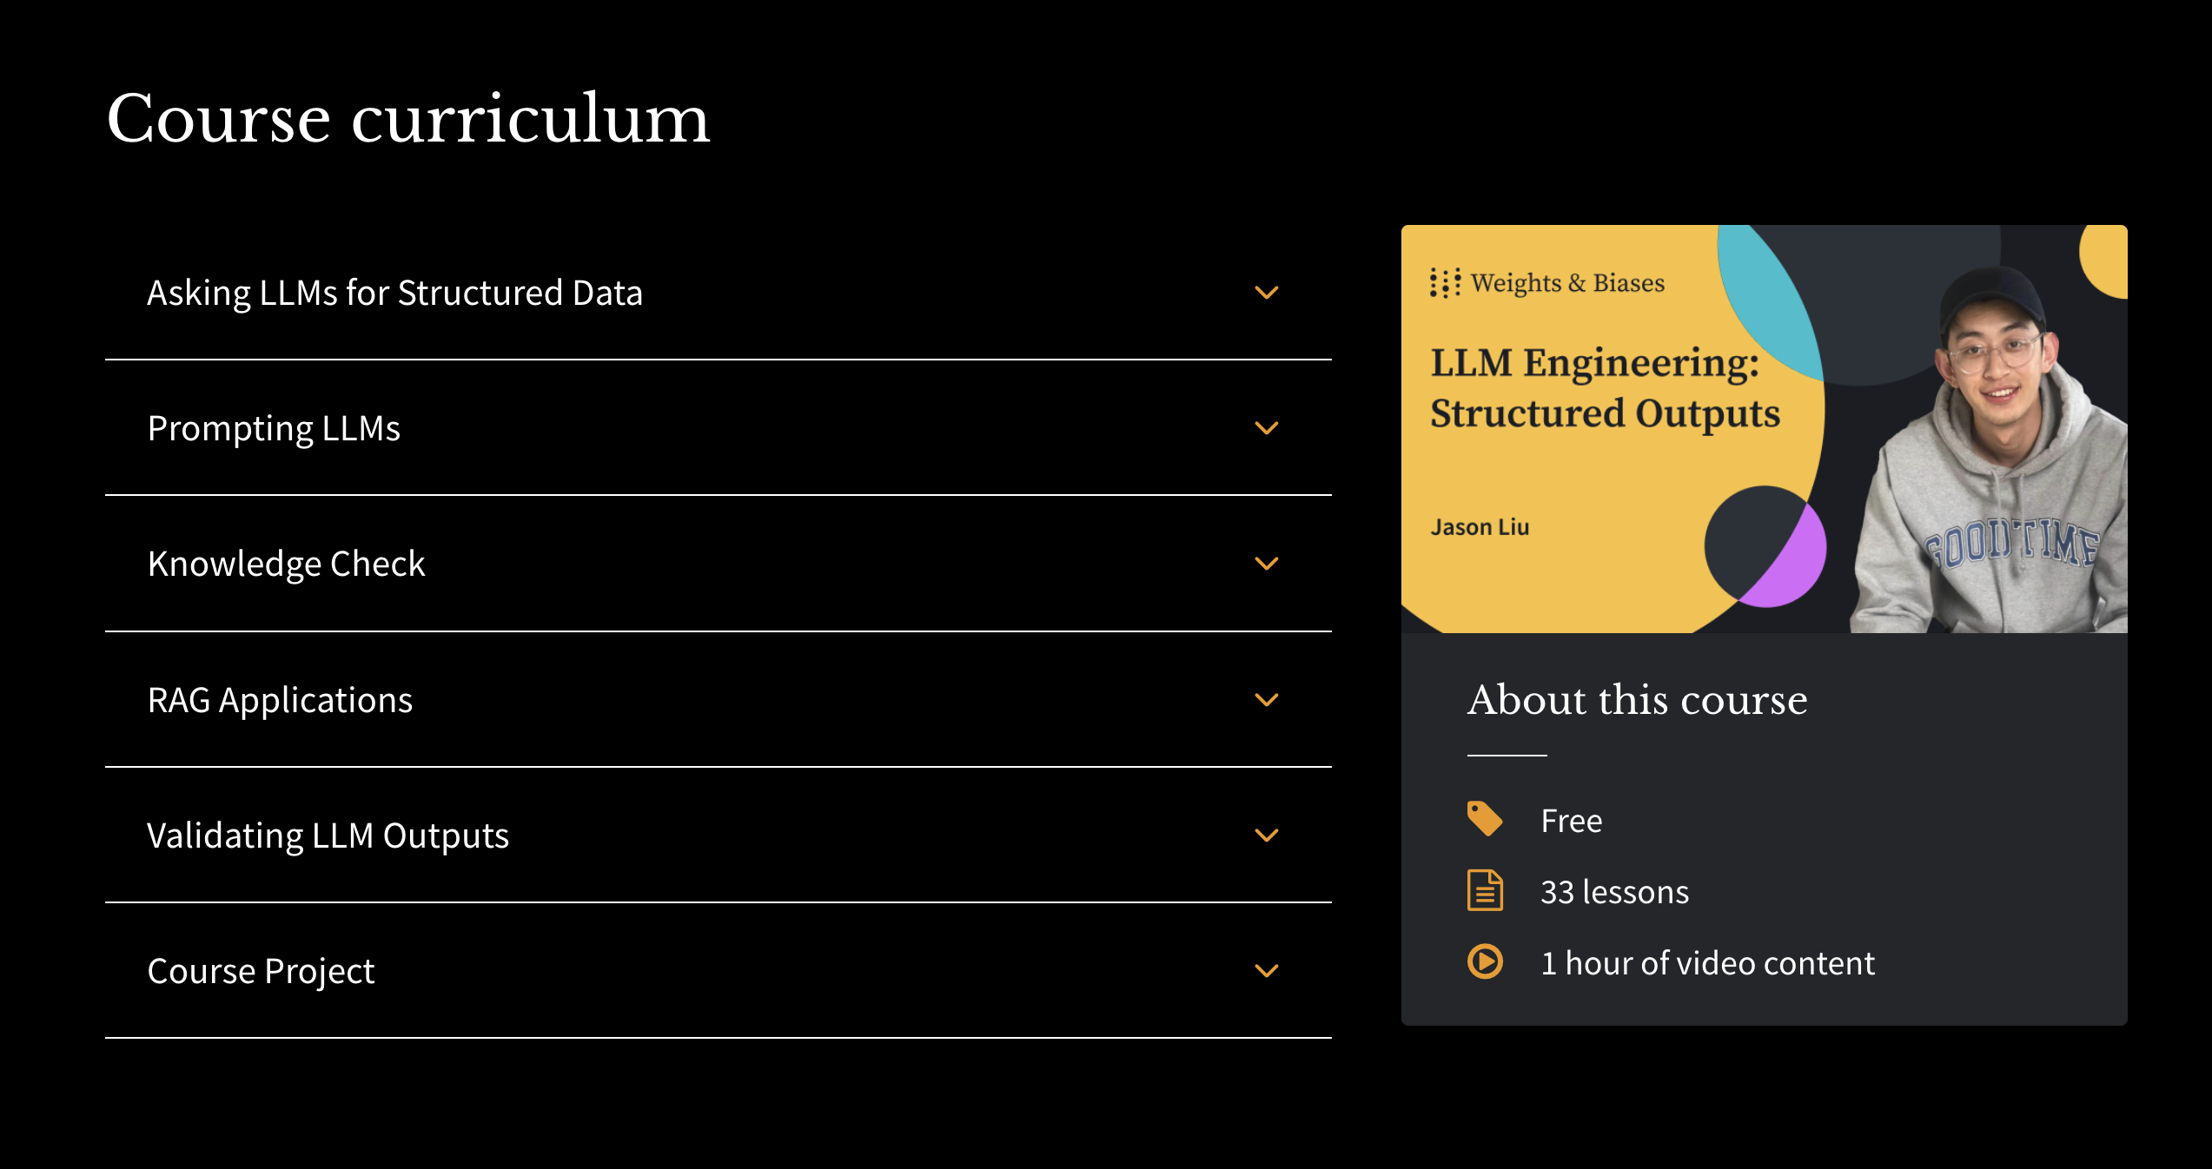Click the orange price tag icon
This screenshot has height=1169, width=2212.
(x=1484, y=819)
